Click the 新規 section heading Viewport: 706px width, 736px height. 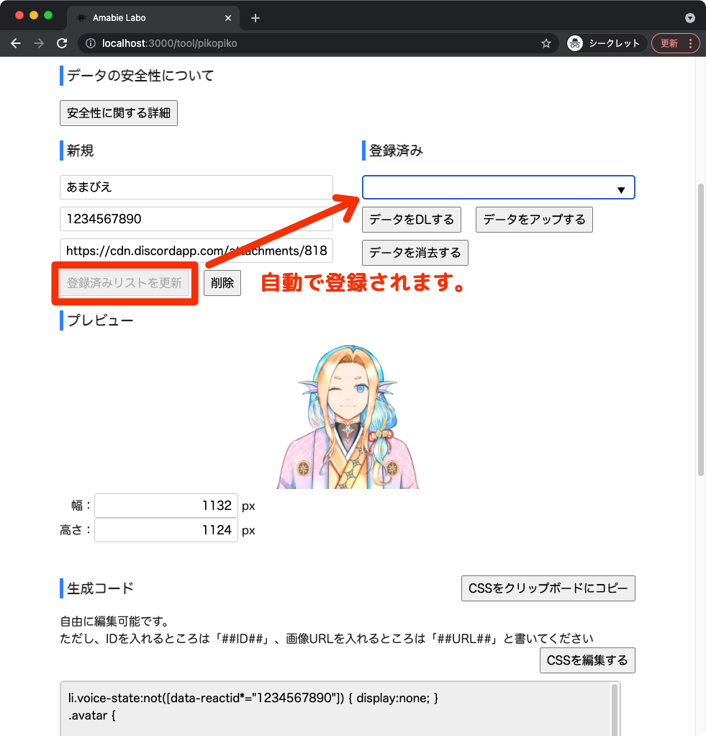tap(80, 151)
